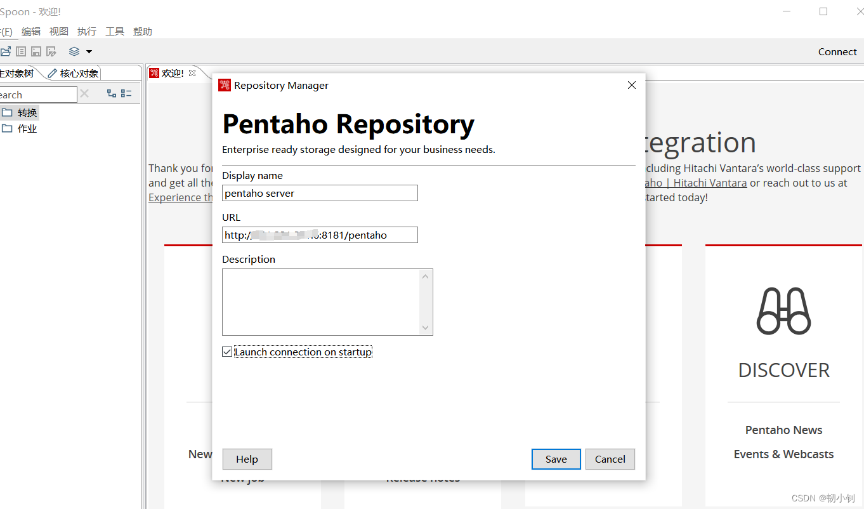Click the Connect button in toolbar
This screenshot has width=864, height=509.
click(x=837, y=52)
